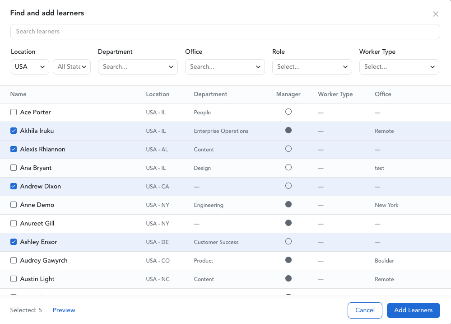
Task: Open the Worker Type select dropdown
Action: (x=399, y=66)
